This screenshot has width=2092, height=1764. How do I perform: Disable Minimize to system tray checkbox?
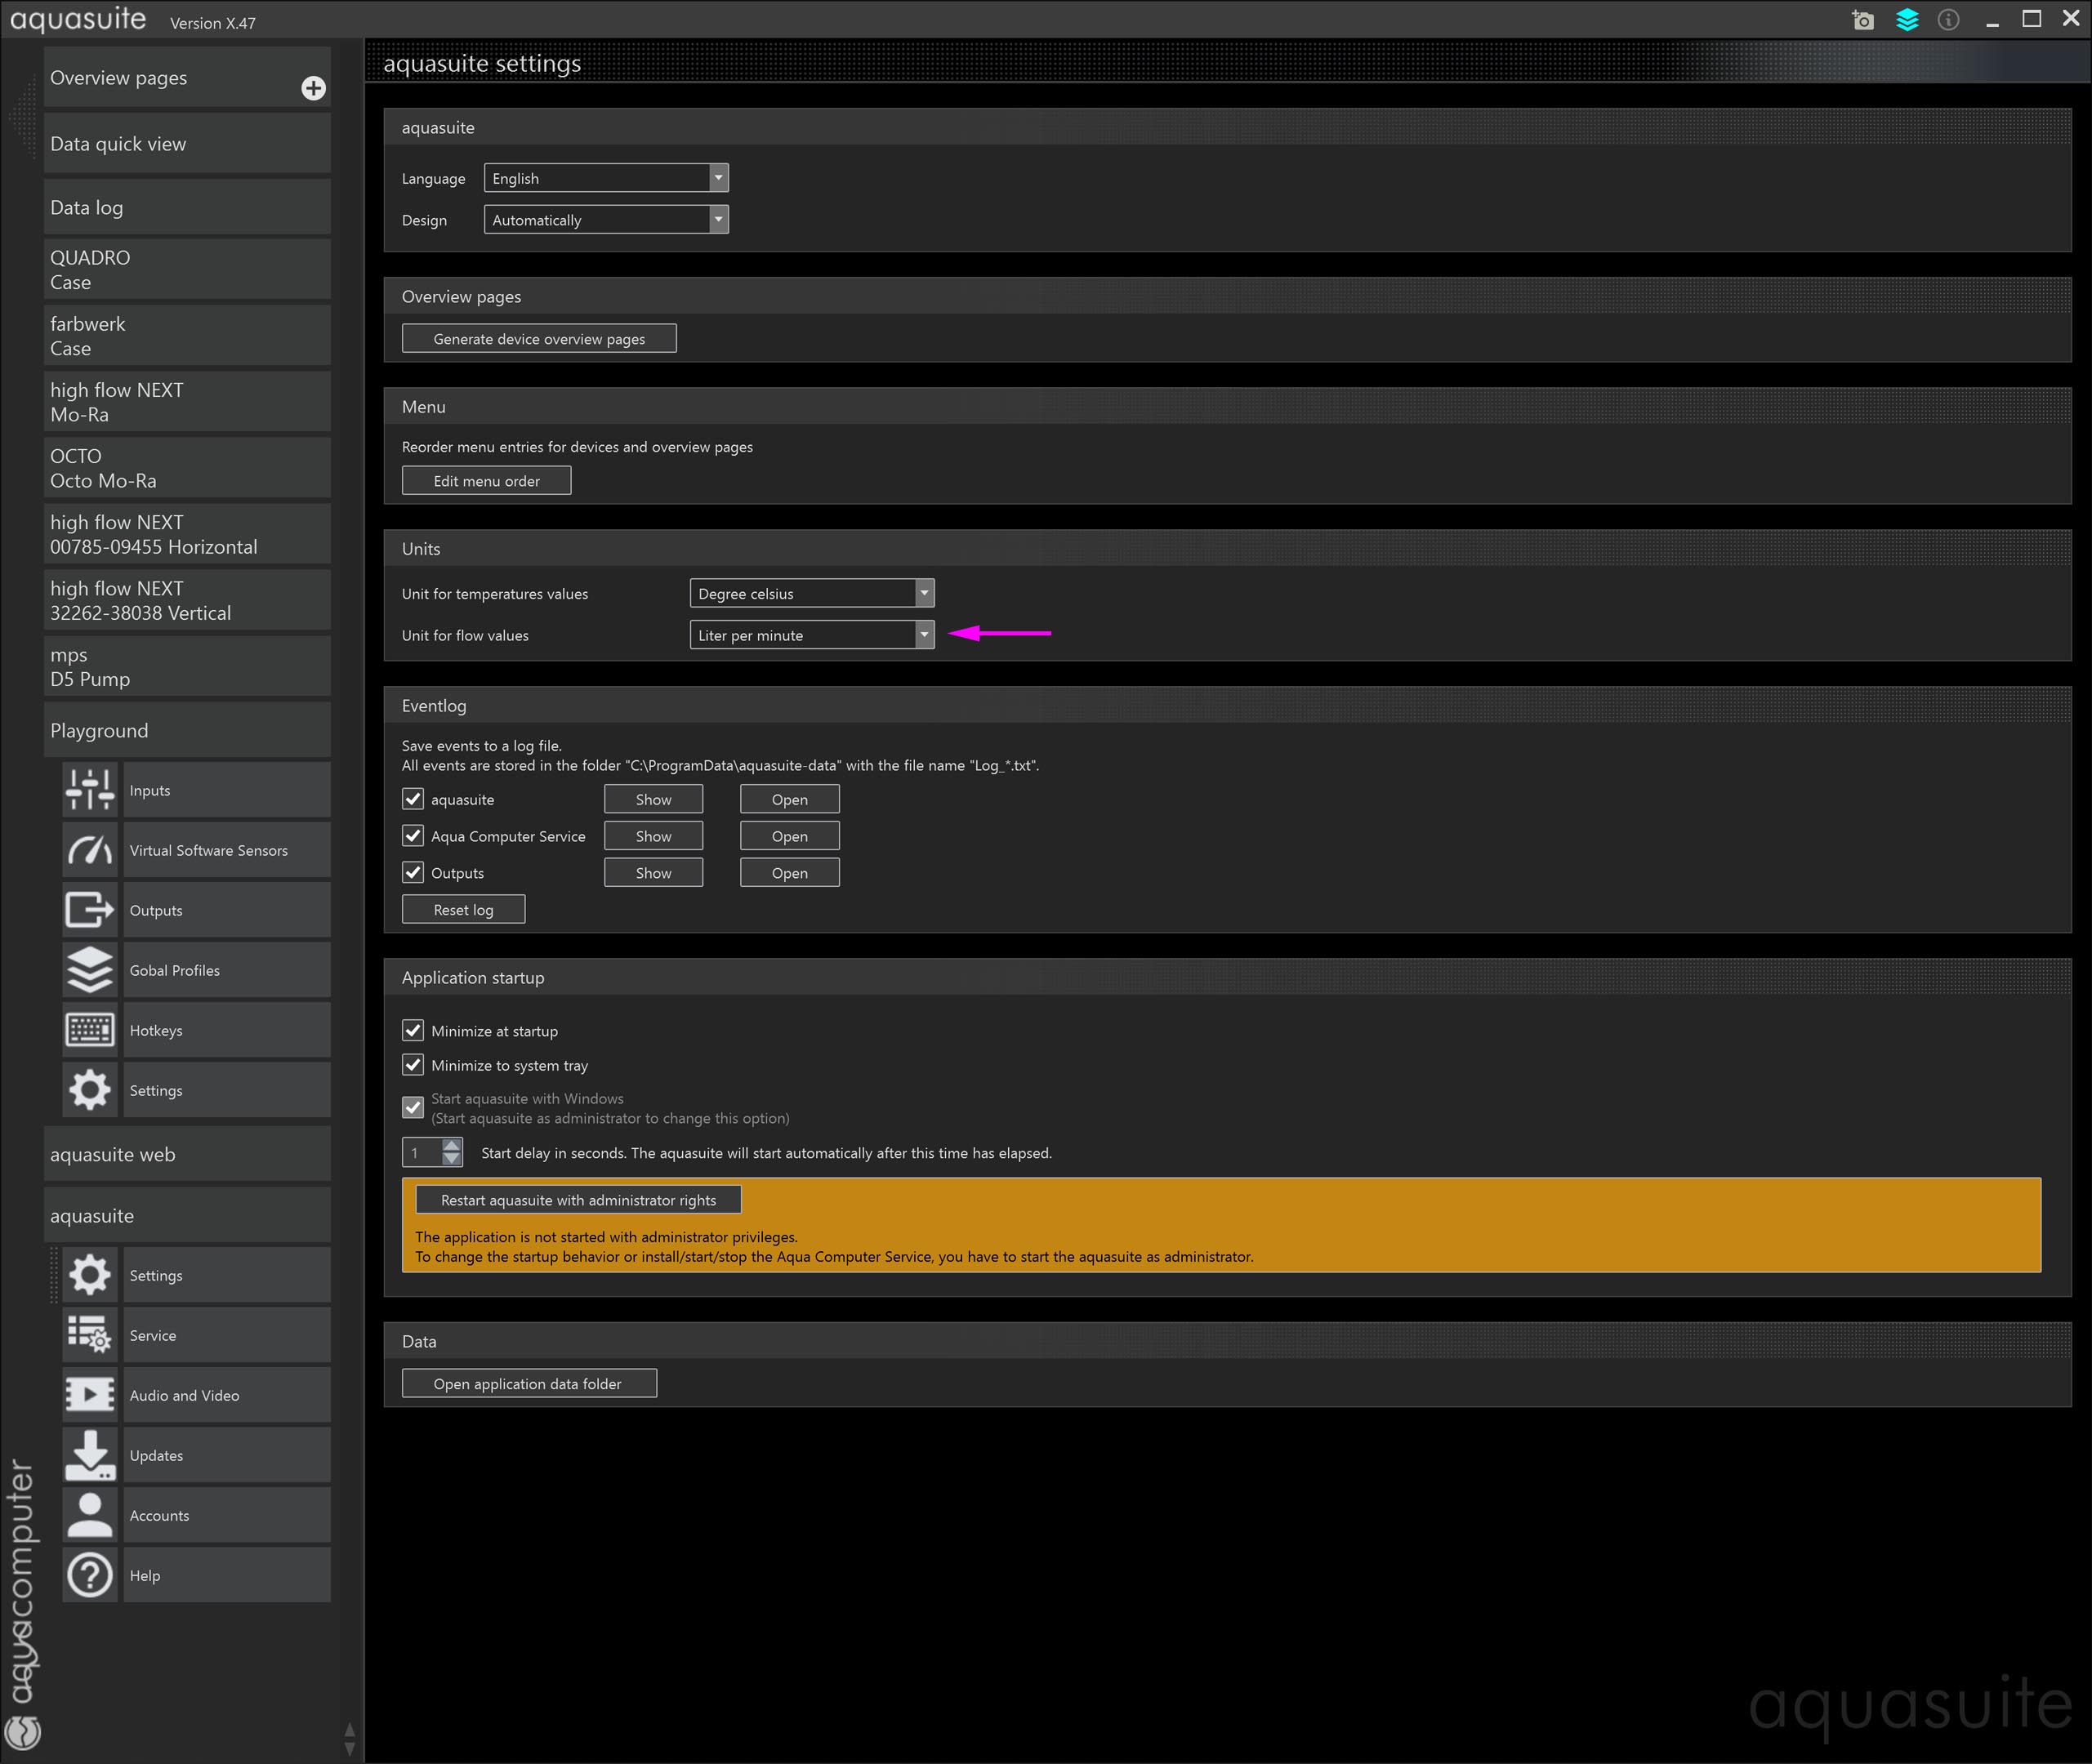click(413, 1065)
